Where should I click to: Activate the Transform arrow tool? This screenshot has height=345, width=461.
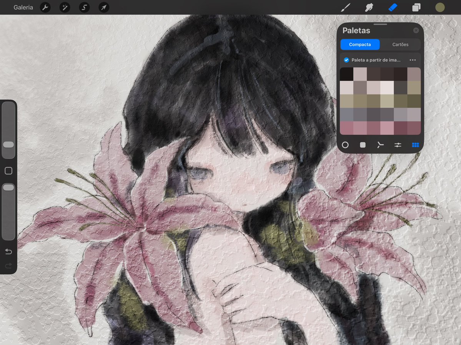pyautogui.click(x=104, y=7)
